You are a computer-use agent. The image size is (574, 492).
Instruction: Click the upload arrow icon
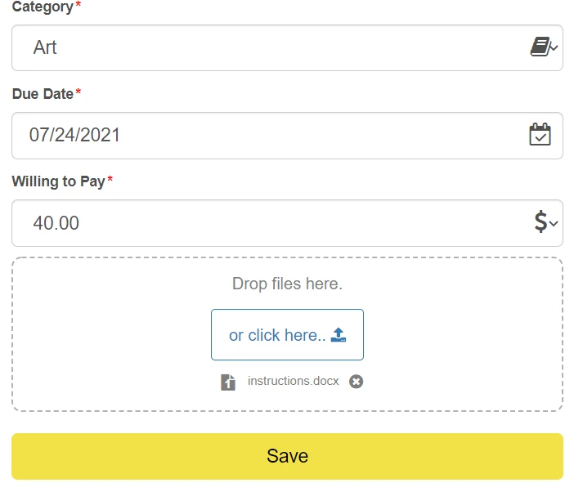[339, 335]
